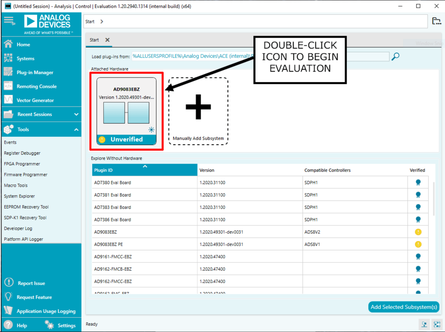
Task: Click Add Selected Subsystem(s) button
Action: coord(403,307)
